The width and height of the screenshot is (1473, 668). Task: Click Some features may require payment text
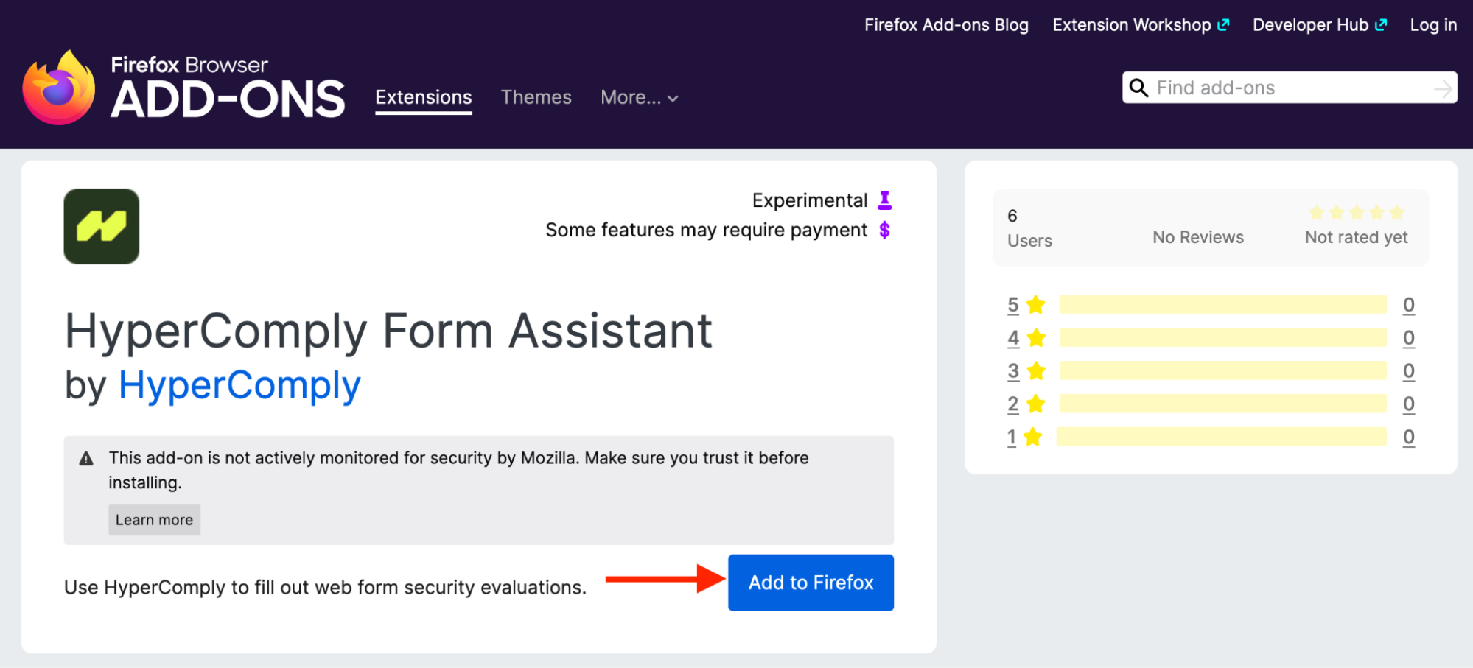click(707, 231)
